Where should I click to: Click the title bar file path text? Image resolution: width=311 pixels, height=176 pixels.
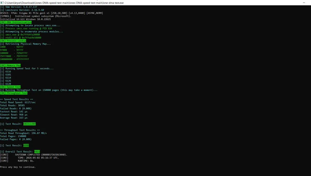(64, 2)
